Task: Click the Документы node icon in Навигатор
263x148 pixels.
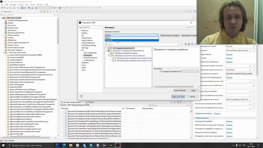Action: click(6, 30)
